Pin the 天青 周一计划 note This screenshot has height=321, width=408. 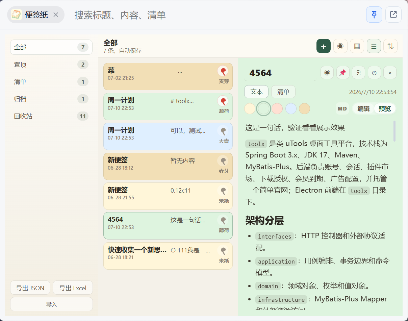223,131
